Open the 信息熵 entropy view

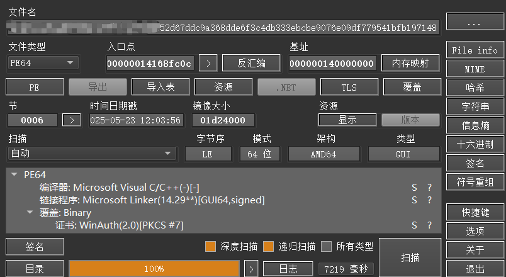[475, 125]
